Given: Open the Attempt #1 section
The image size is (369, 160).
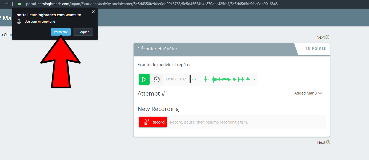Looking at the screenshot, I should [153, 93].
